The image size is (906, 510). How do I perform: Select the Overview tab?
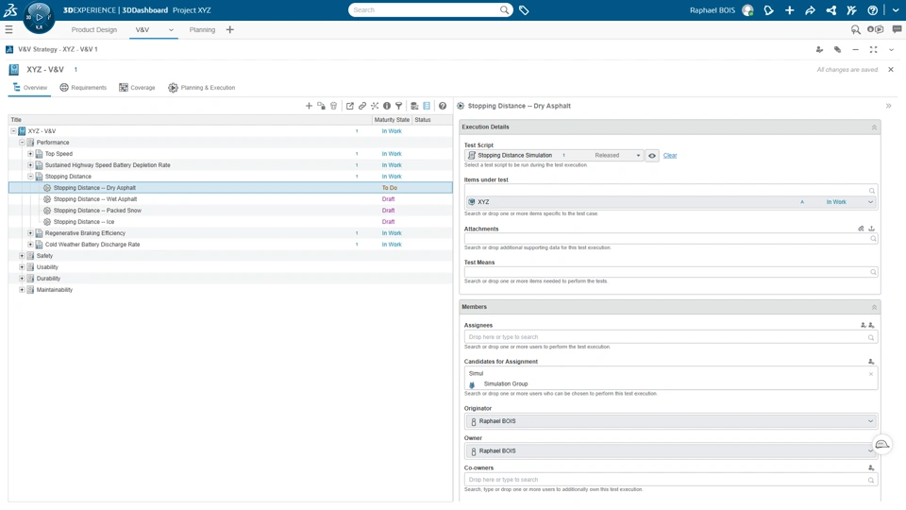coord(30,87)
